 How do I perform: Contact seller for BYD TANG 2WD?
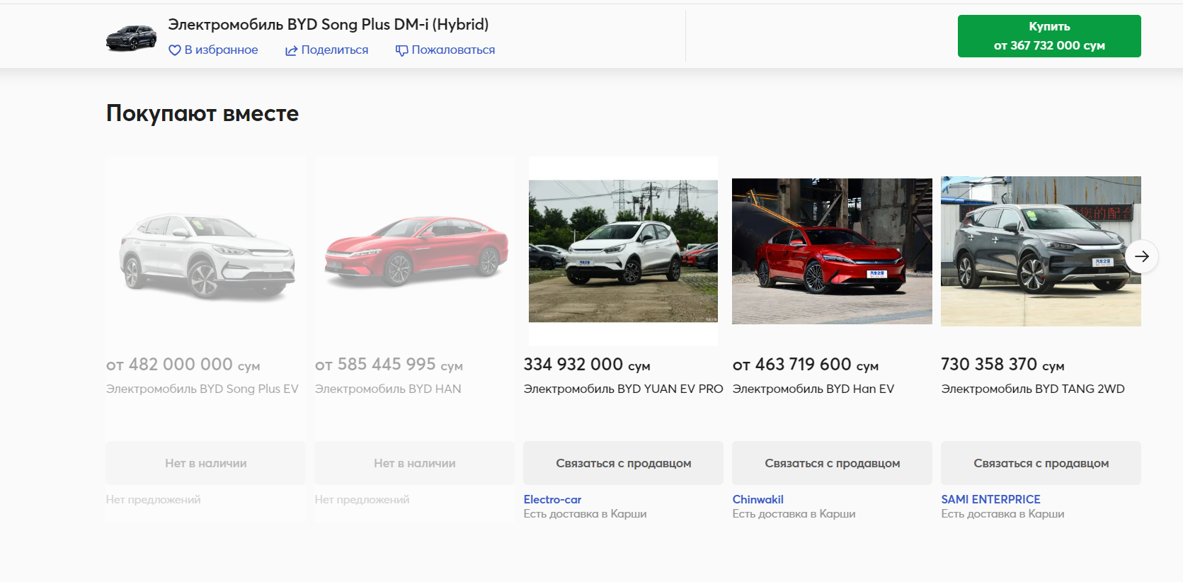pos(1041,463)
